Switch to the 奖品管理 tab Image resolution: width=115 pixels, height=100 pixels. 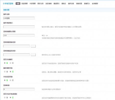[24, 3]
